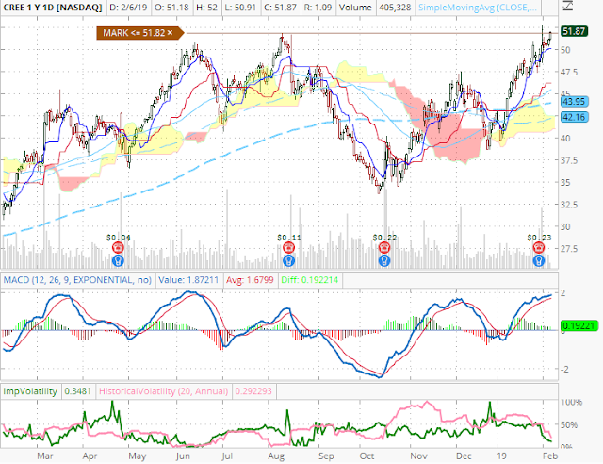Screen dimensions: 603x464
Task: Click the May earnings phone icon
Action: (119, 248)
